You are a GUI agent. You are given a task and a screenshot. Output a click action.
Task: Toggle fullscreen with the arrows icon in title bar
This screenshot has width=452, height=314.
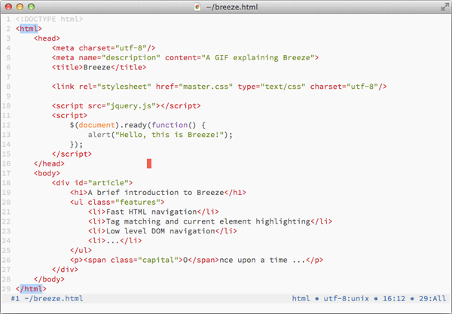(x=444, y=7)
